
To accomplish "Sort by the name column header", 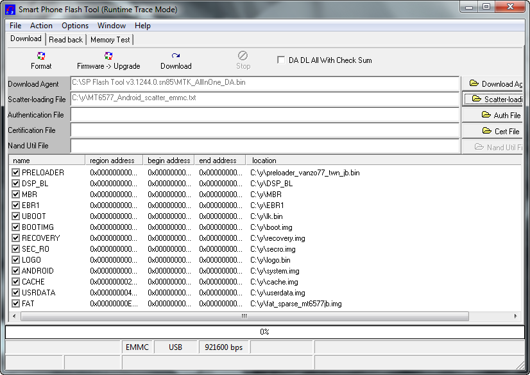I will pos(47,161).
